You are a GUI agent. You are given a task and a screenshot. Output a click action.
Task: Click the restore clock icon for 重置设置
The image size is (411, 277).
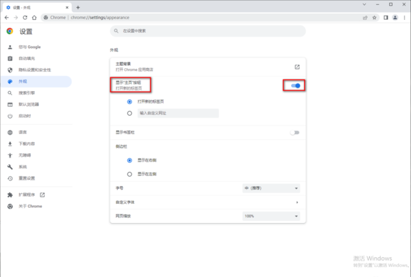[10, 179]
